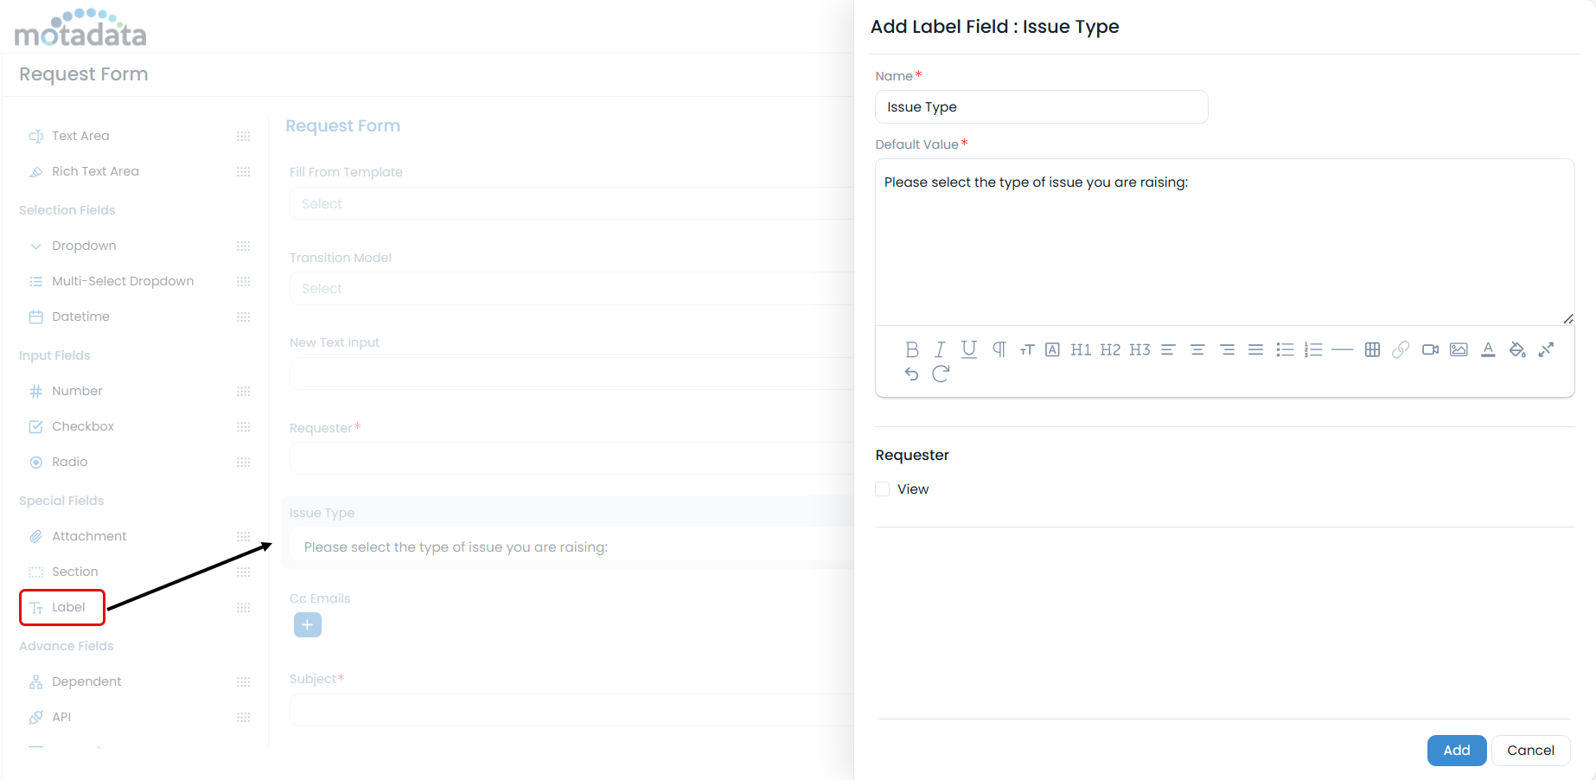Toggle bold formatting in the editor
This screenshot has width=1596, height=780.
pos(911,349)
